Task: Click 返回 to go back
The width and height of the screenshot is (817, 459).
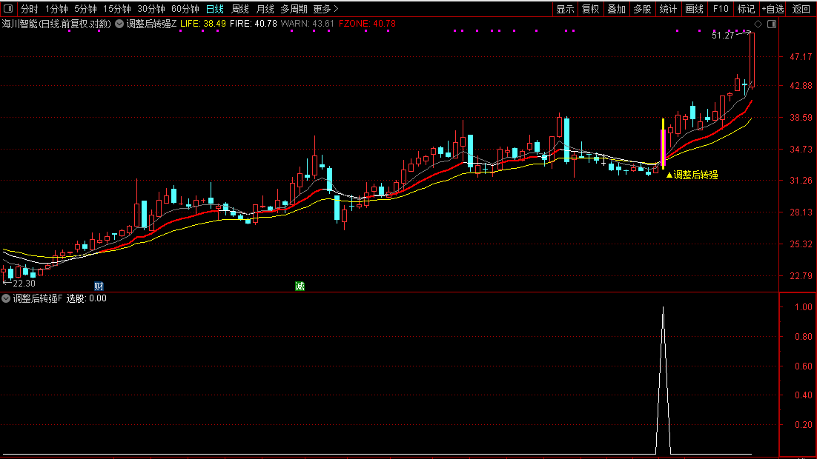Action: [x=801, y=9]
